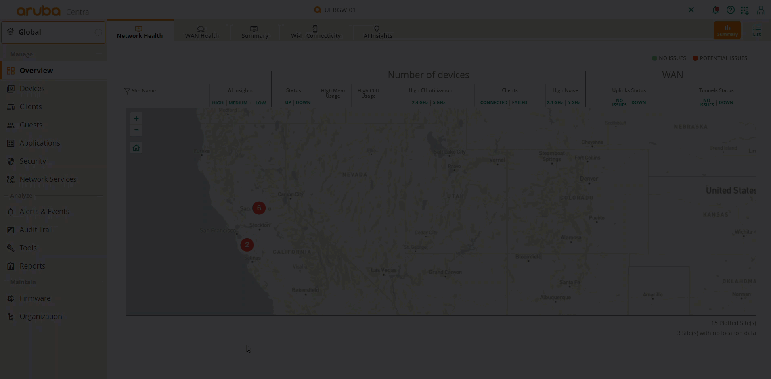
Task: Open the user account profile icon
Action: click(x=761, y=10)
